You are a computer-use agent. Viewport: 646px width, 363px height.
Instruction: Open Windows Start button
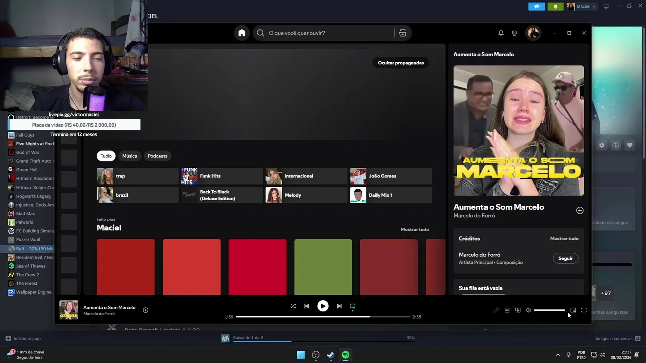point(301,355)
